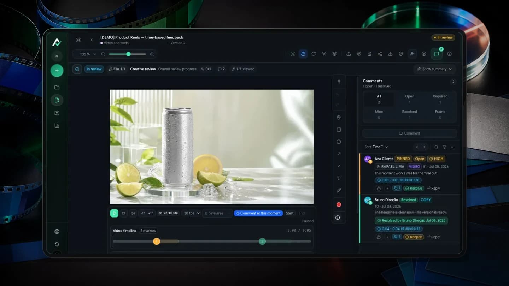The width and height of the screenshot is (509, 286).
Task: Select the circle annotation tool
Action: [339, 142]
